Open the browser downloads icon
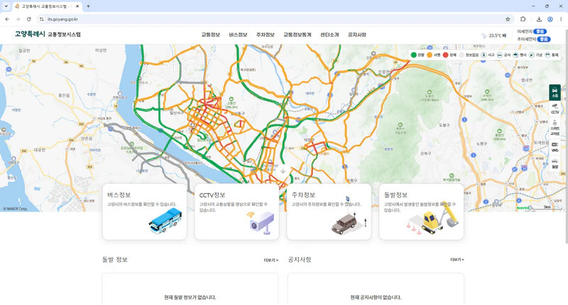 coord(539,19)
